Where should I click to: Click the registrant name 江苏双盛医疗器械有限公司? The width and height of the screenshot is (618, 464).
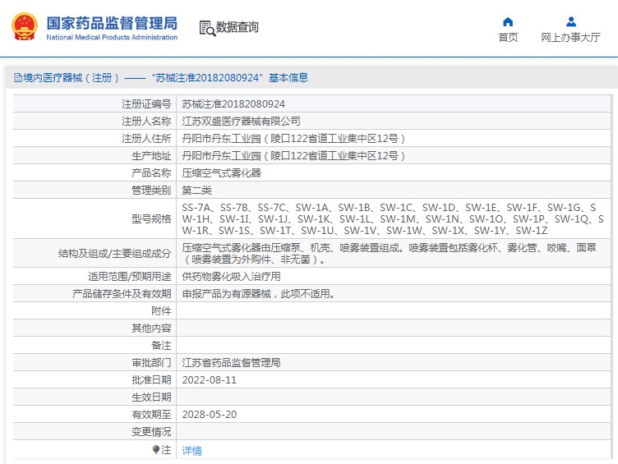pos(242,122)
